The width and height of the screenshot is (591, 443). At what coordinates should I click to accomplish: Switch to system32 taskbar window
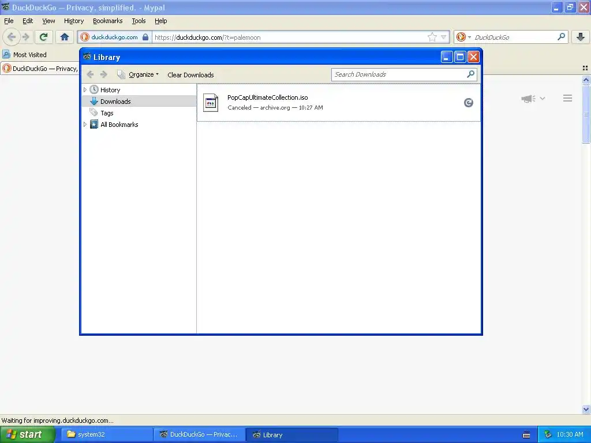(x=107, y=435)
